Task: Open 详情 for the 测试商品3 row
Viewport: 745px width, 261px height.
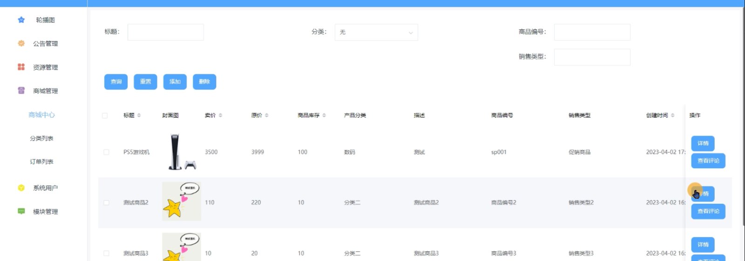Action: [703, 245]
